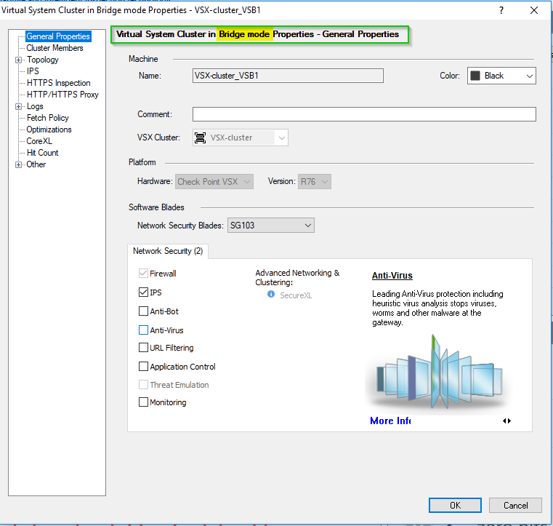This screenshot has height=526, width=553.
Task: Select the Network Security (2) tab
Action: (168, 251)
